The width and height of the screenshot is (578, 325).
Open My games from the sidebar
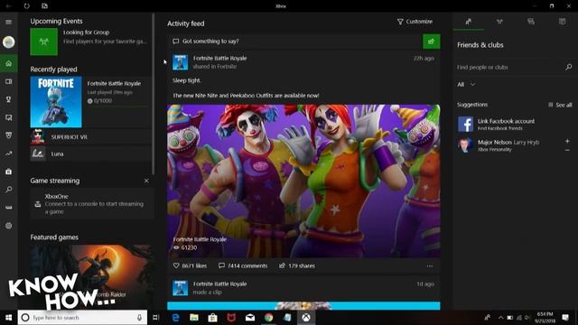8,81
